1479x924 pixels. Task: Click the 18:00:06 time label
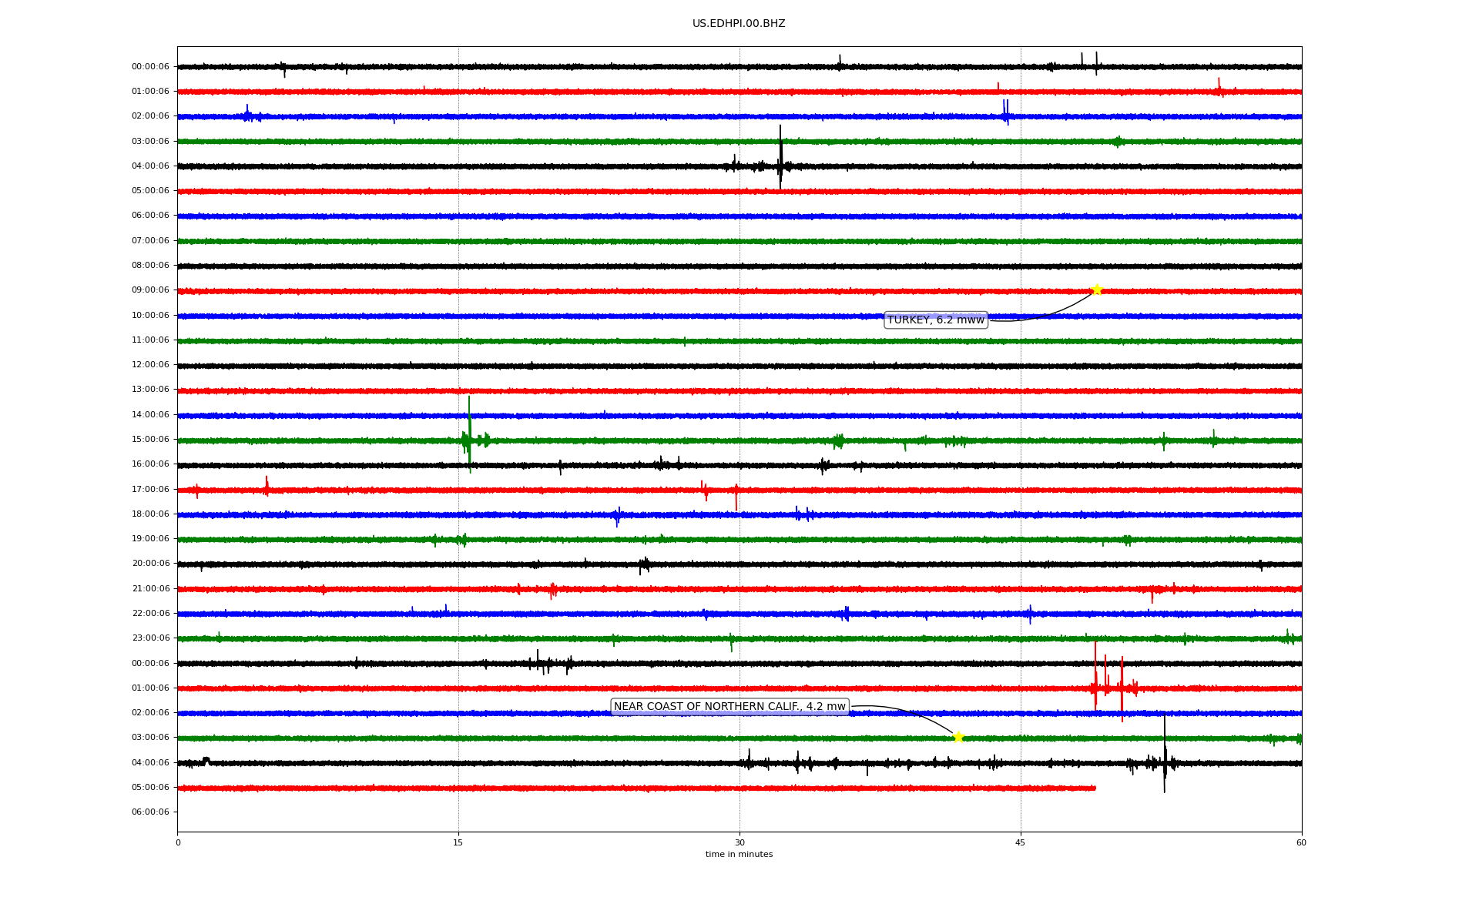point(150,514)
